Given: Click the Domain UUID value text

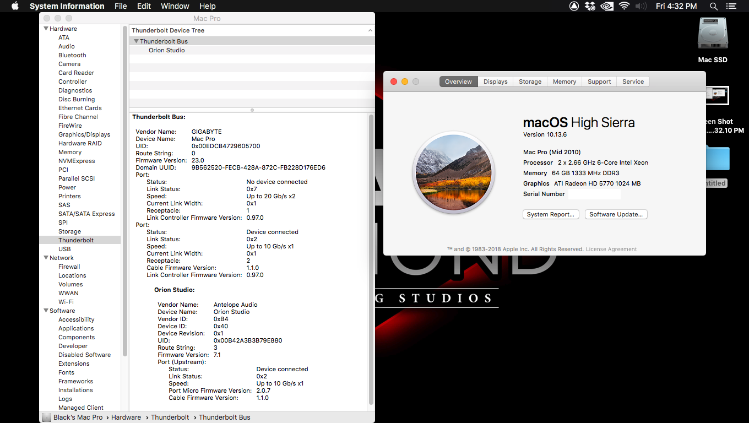Looking at the screenshot, I should pyautogui.click(x=258, y=167).
